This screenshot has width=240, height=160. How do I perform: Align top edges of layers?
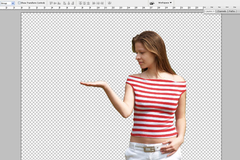[51, 3]
